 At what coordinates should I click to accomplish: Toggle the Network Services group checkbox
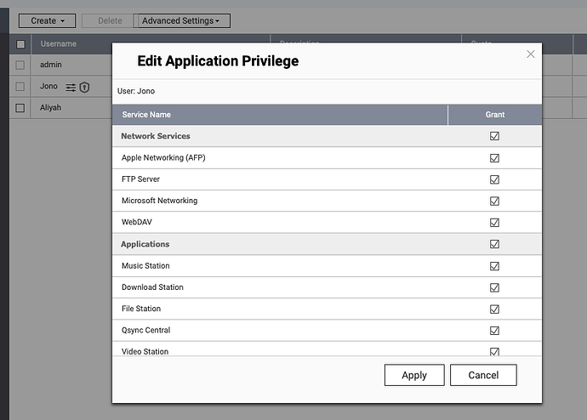tap(494, 136)
